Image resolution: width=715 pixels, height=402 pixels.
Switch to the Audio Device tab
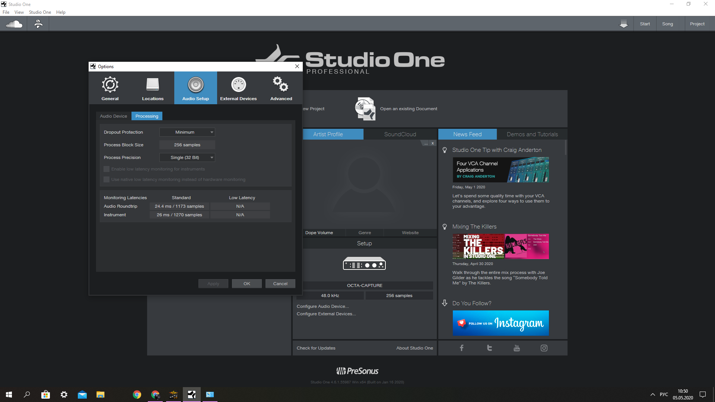click(x=113, y=116)
